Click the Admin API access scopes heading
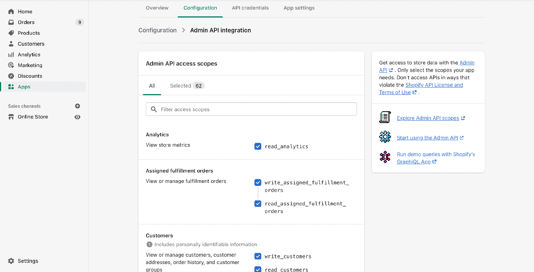This screenshot has height=272, width=534. coord(182,64)
